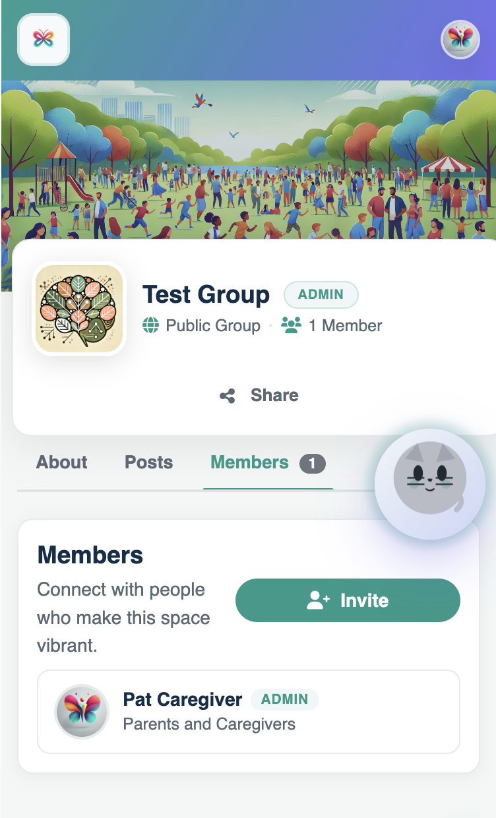Click the gradient header banner strip
This screenshot has height=818, width=496.
pos(248,40)
